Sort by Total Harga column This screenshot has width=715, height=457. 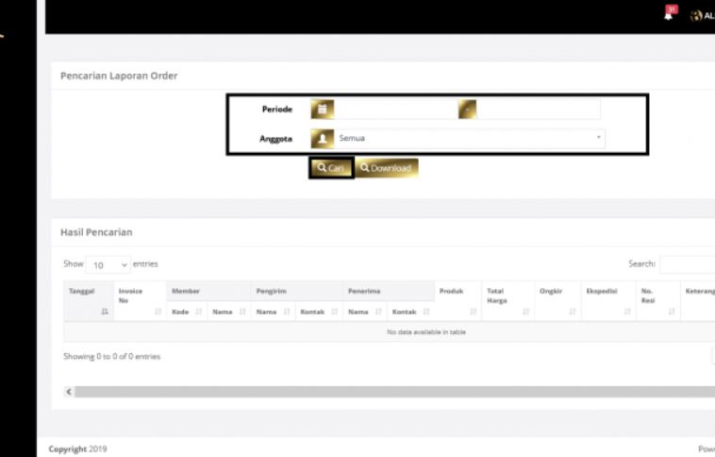coord(506,301)
